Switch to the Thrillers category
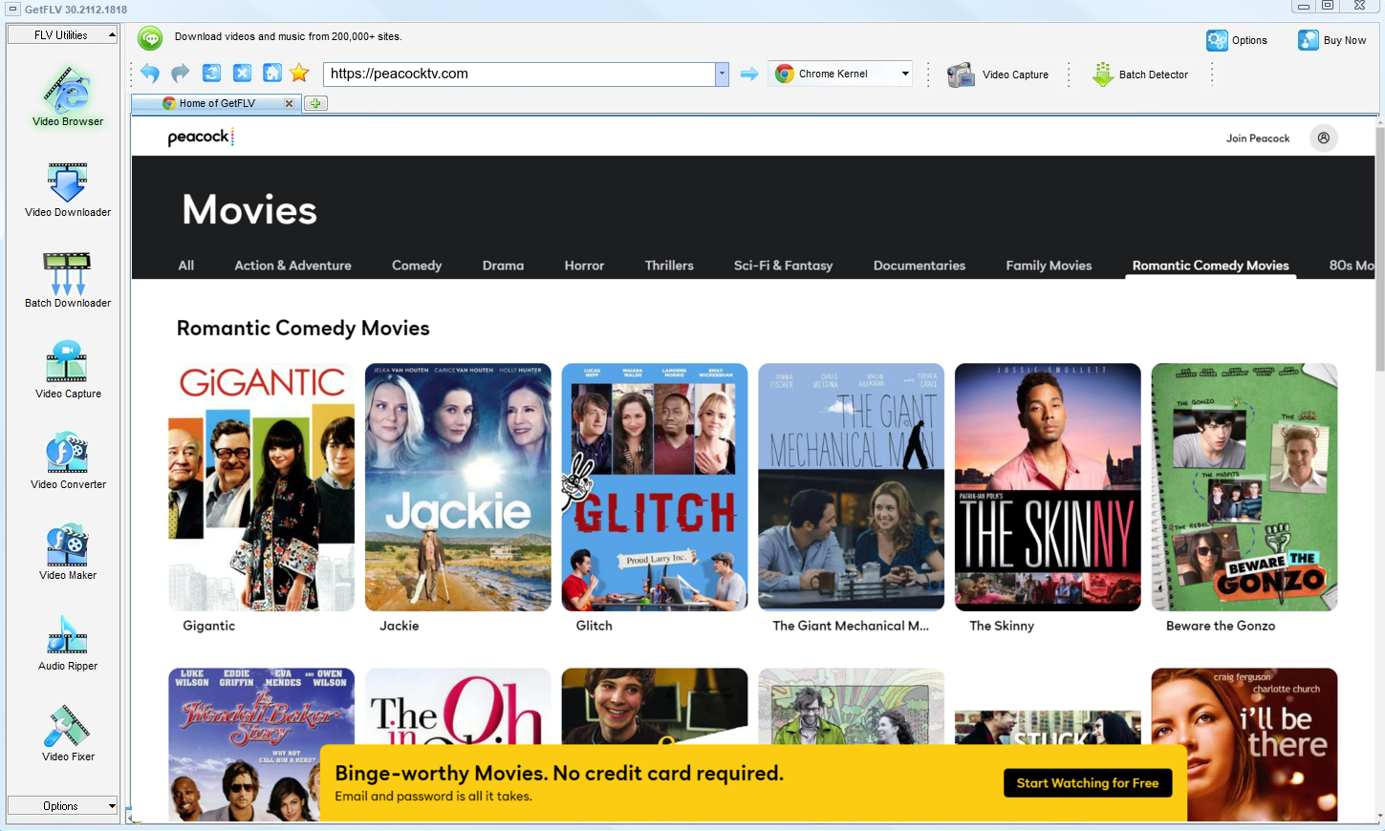The image size is (1385, 831). [x=669, y=266]
